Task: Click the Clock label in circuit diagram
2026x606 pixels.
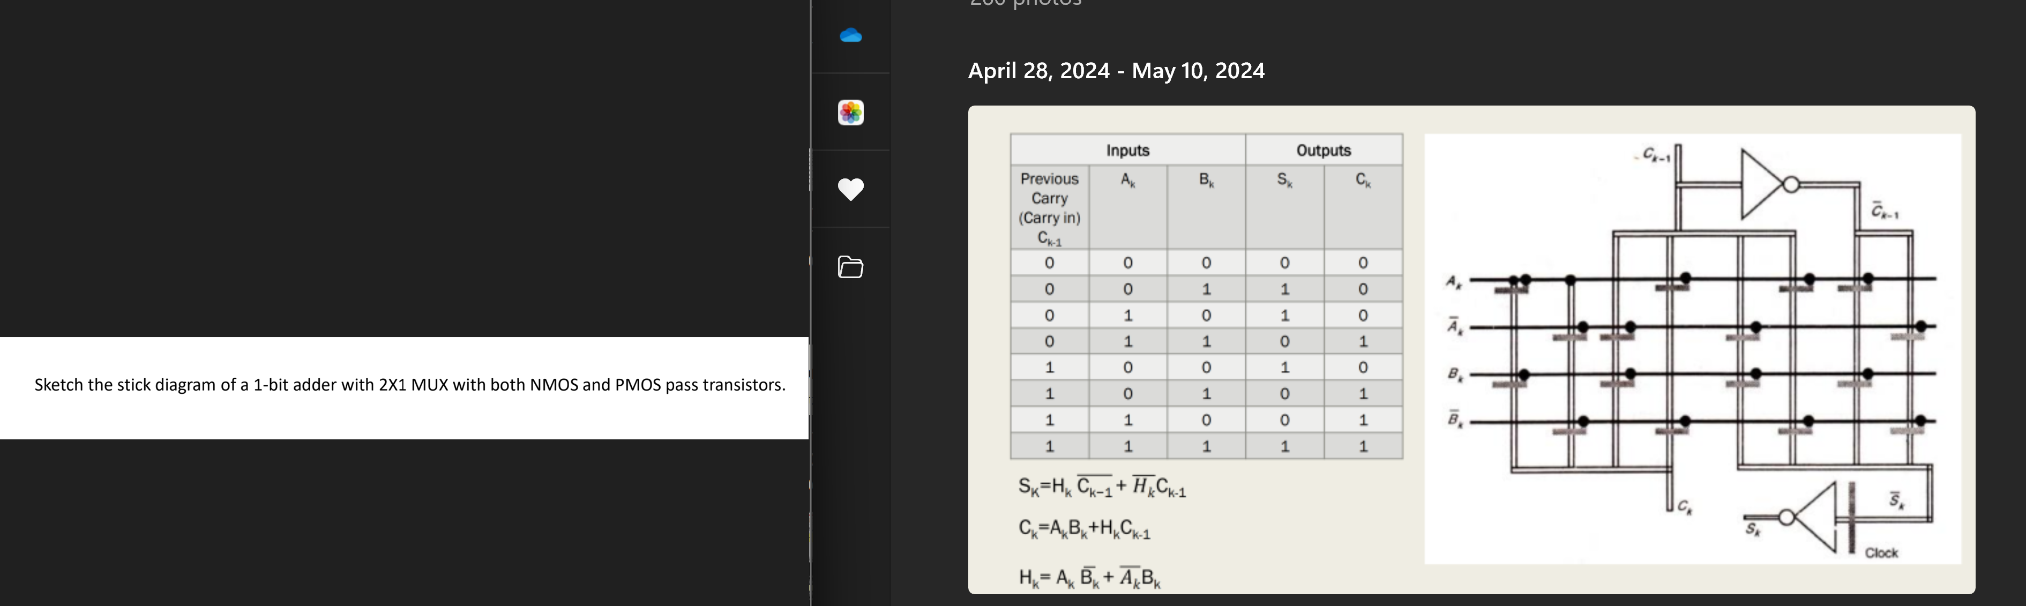Action: pyautogui.click(x=1880, y=552)
